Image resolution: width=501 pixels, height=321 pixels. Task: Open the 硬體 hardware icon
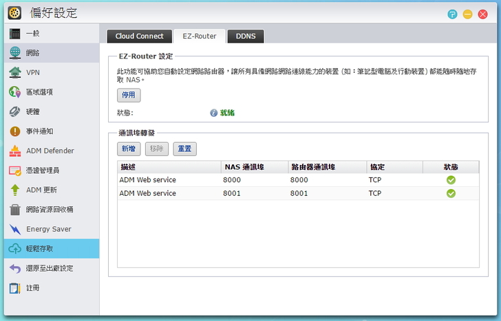click(x=15, y=111)
